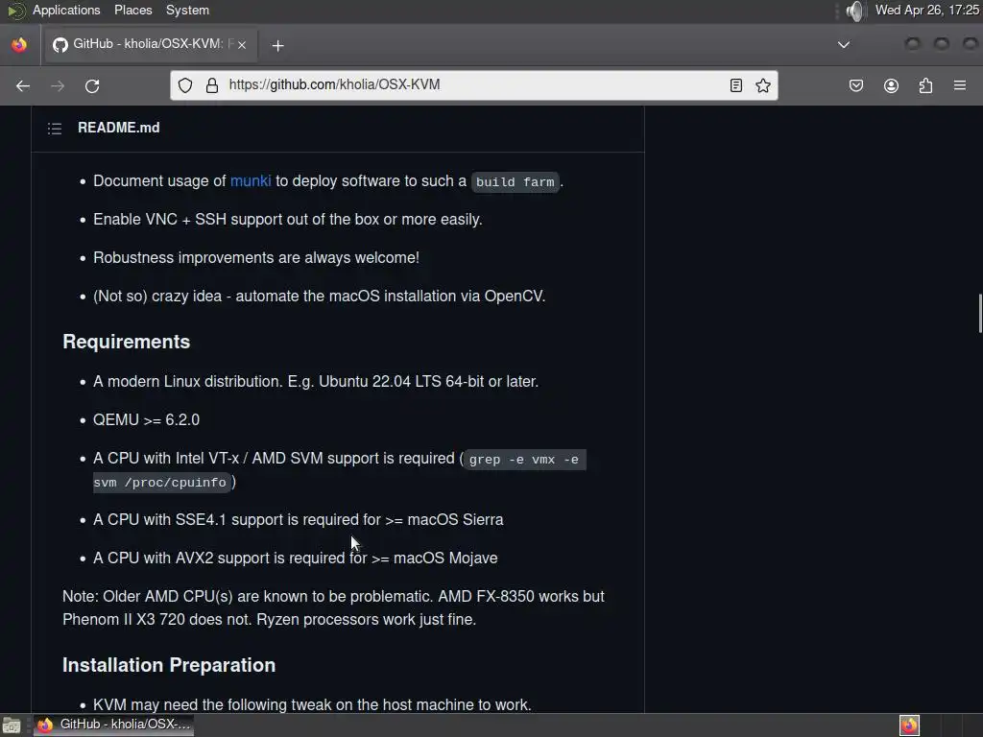Close the GitHub OSX-KVM tab
The height and width of the screenshot is (737, 983).
pos(241,44)
